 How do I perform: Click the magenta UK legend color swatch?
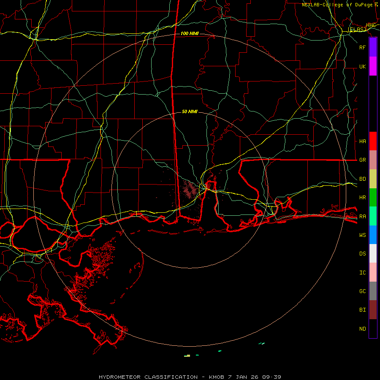tap(373, 66)
